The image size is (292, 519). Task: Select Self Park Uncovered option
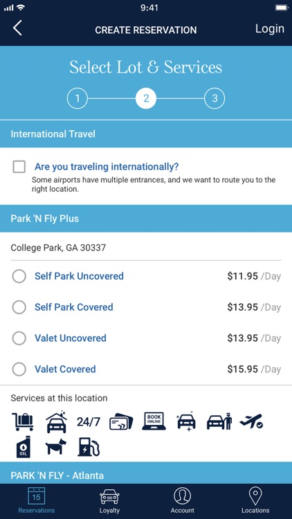pyautogui.click(x=19, y=276)
